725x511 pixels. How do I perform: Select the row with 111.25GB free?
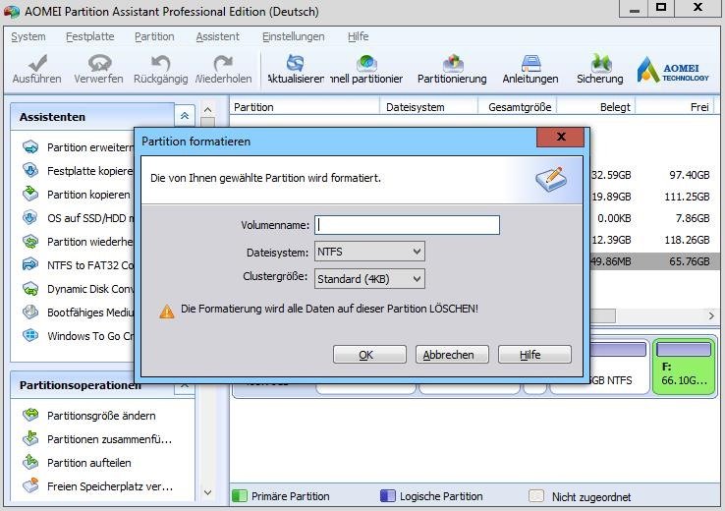tap(654, 197)
